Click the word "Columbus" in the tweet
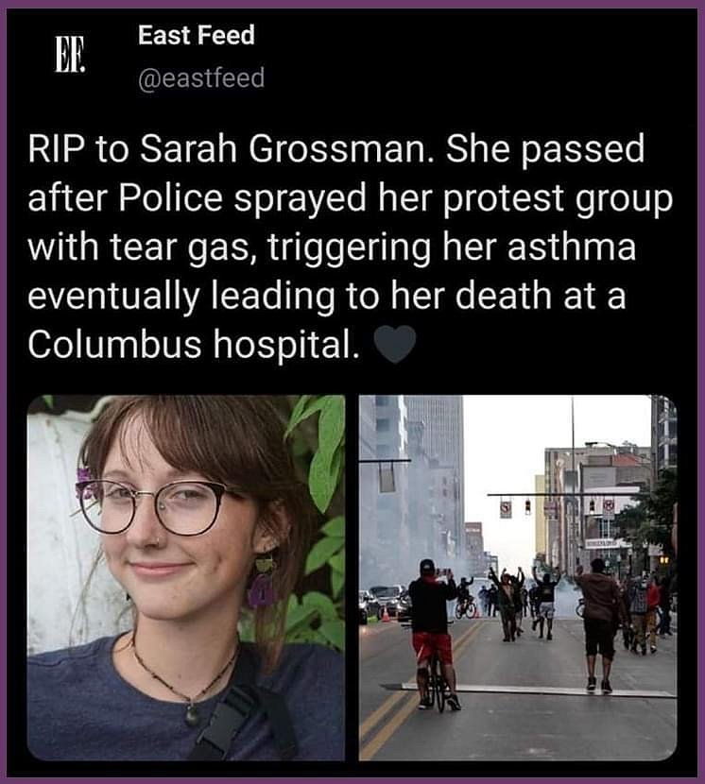The image size is (705, 784). 114,344
